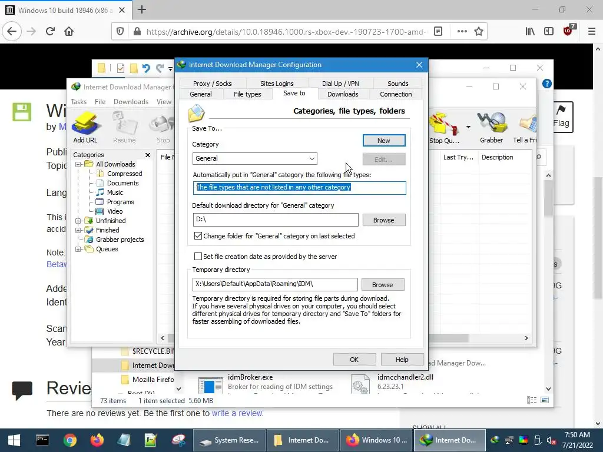Click the blue help question icon

coord(547,84)
